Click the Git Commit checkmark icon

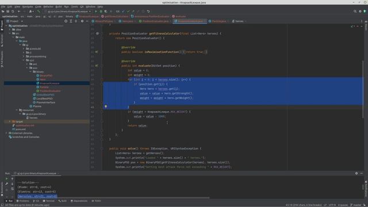[x=128, y=11]
